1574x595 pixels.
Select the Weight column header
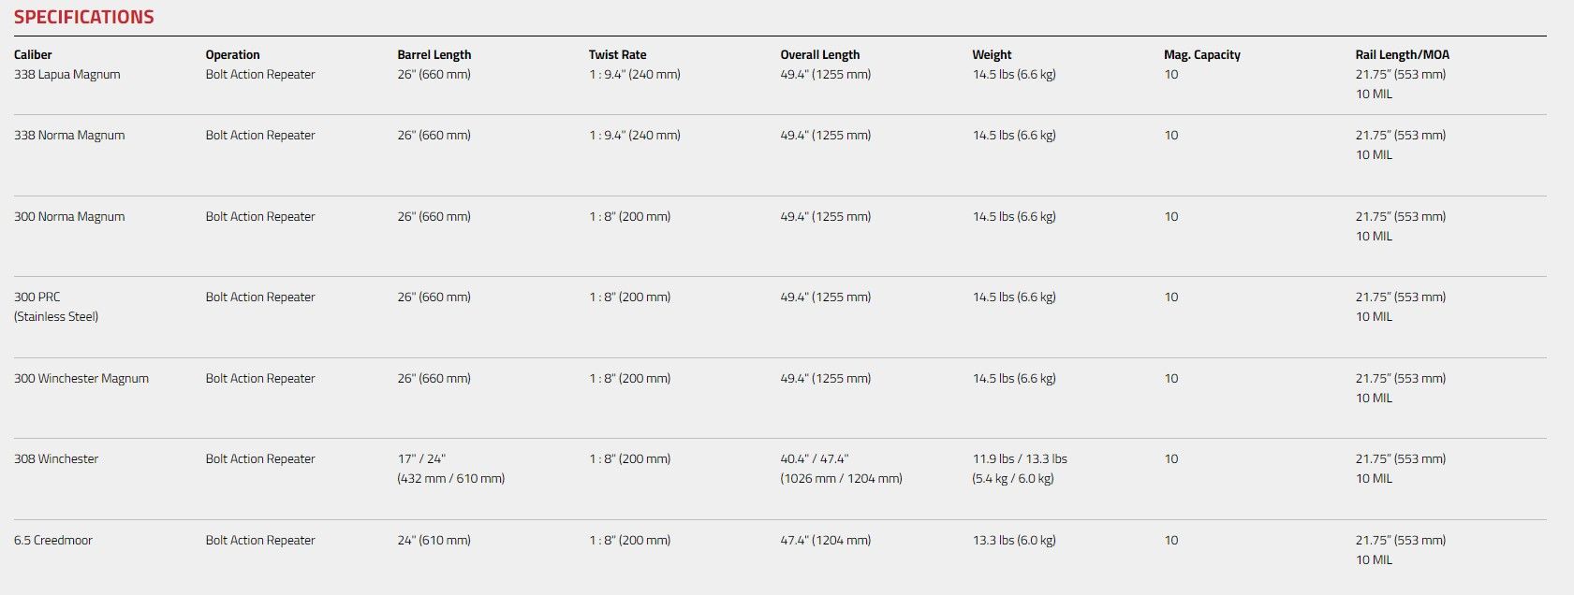pos(992,54)
